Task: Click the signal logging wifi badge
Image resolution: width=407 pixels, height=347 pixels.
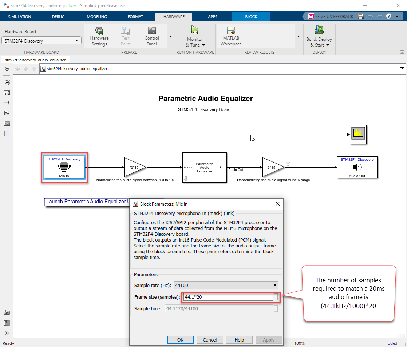Action: click(x=288, y=164)
